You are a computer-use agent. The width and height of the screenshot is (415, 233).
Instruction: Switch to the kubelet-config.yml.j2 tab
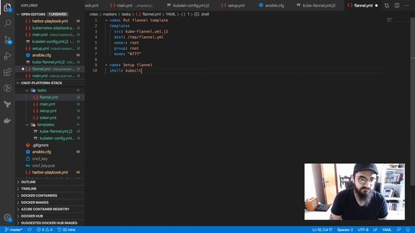[x=188, y=5]
